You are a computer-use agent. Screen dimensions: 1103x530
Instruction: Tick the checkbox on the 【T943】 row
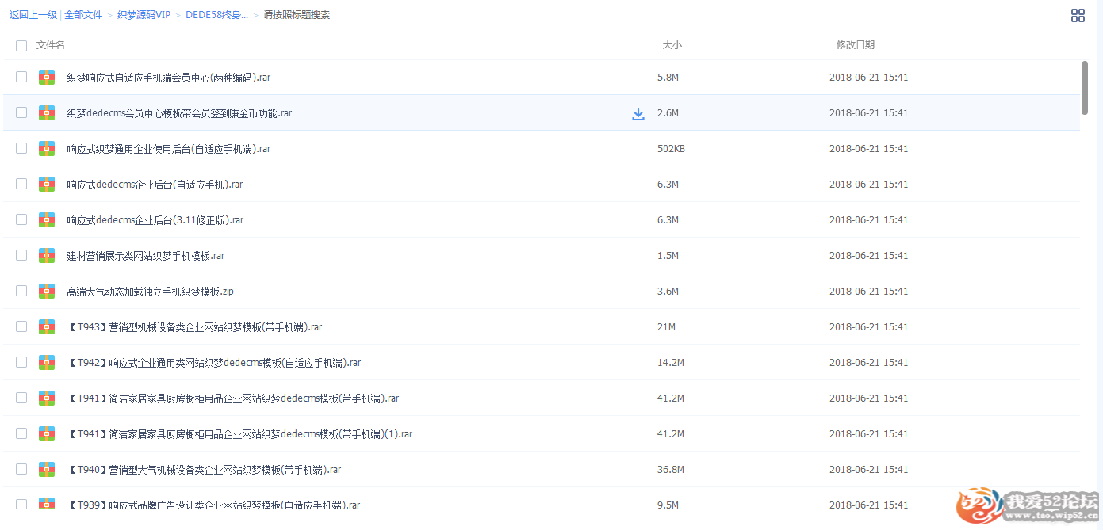(x=21, y=326)
